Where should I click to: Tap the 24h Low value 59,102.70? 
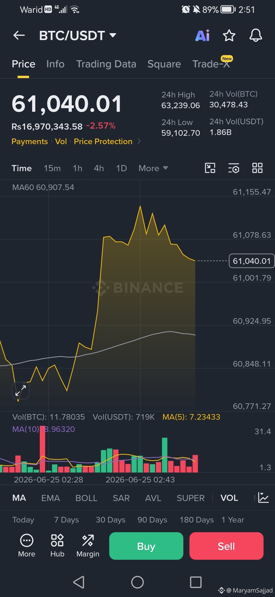coord(181,133)
